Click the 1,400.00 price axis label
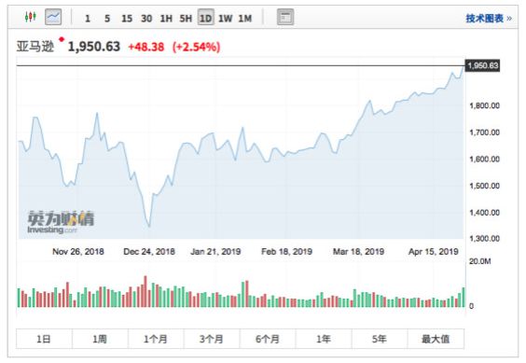Screen dimensions: 526x363 484,213
